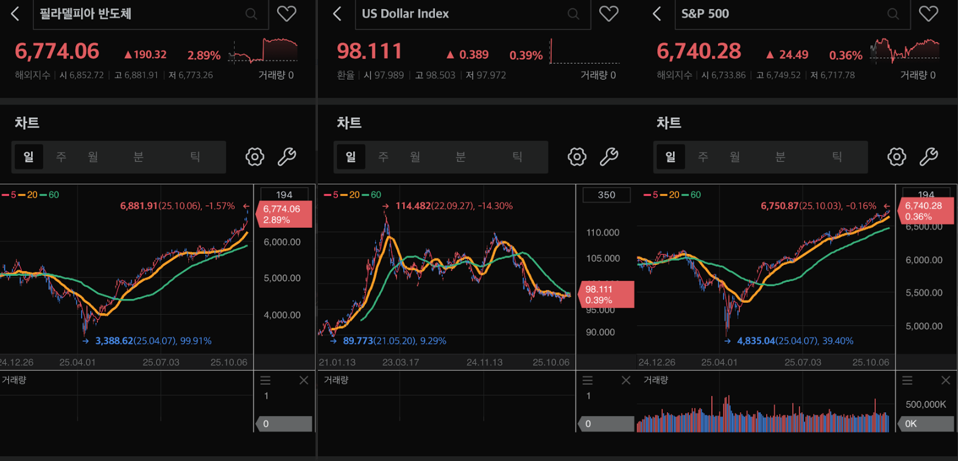Open chart settings gear for S&P 500
958x461 pixels.
pos(896,157)
